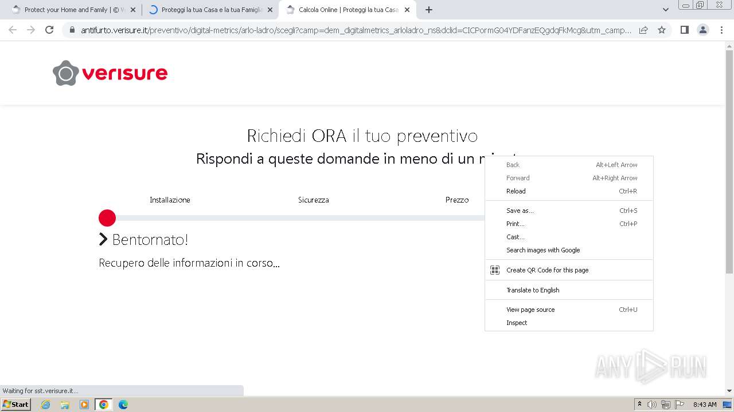
Task: Open the Chrome profile icon
Action: pyautogui.click(x=703, y=30)
